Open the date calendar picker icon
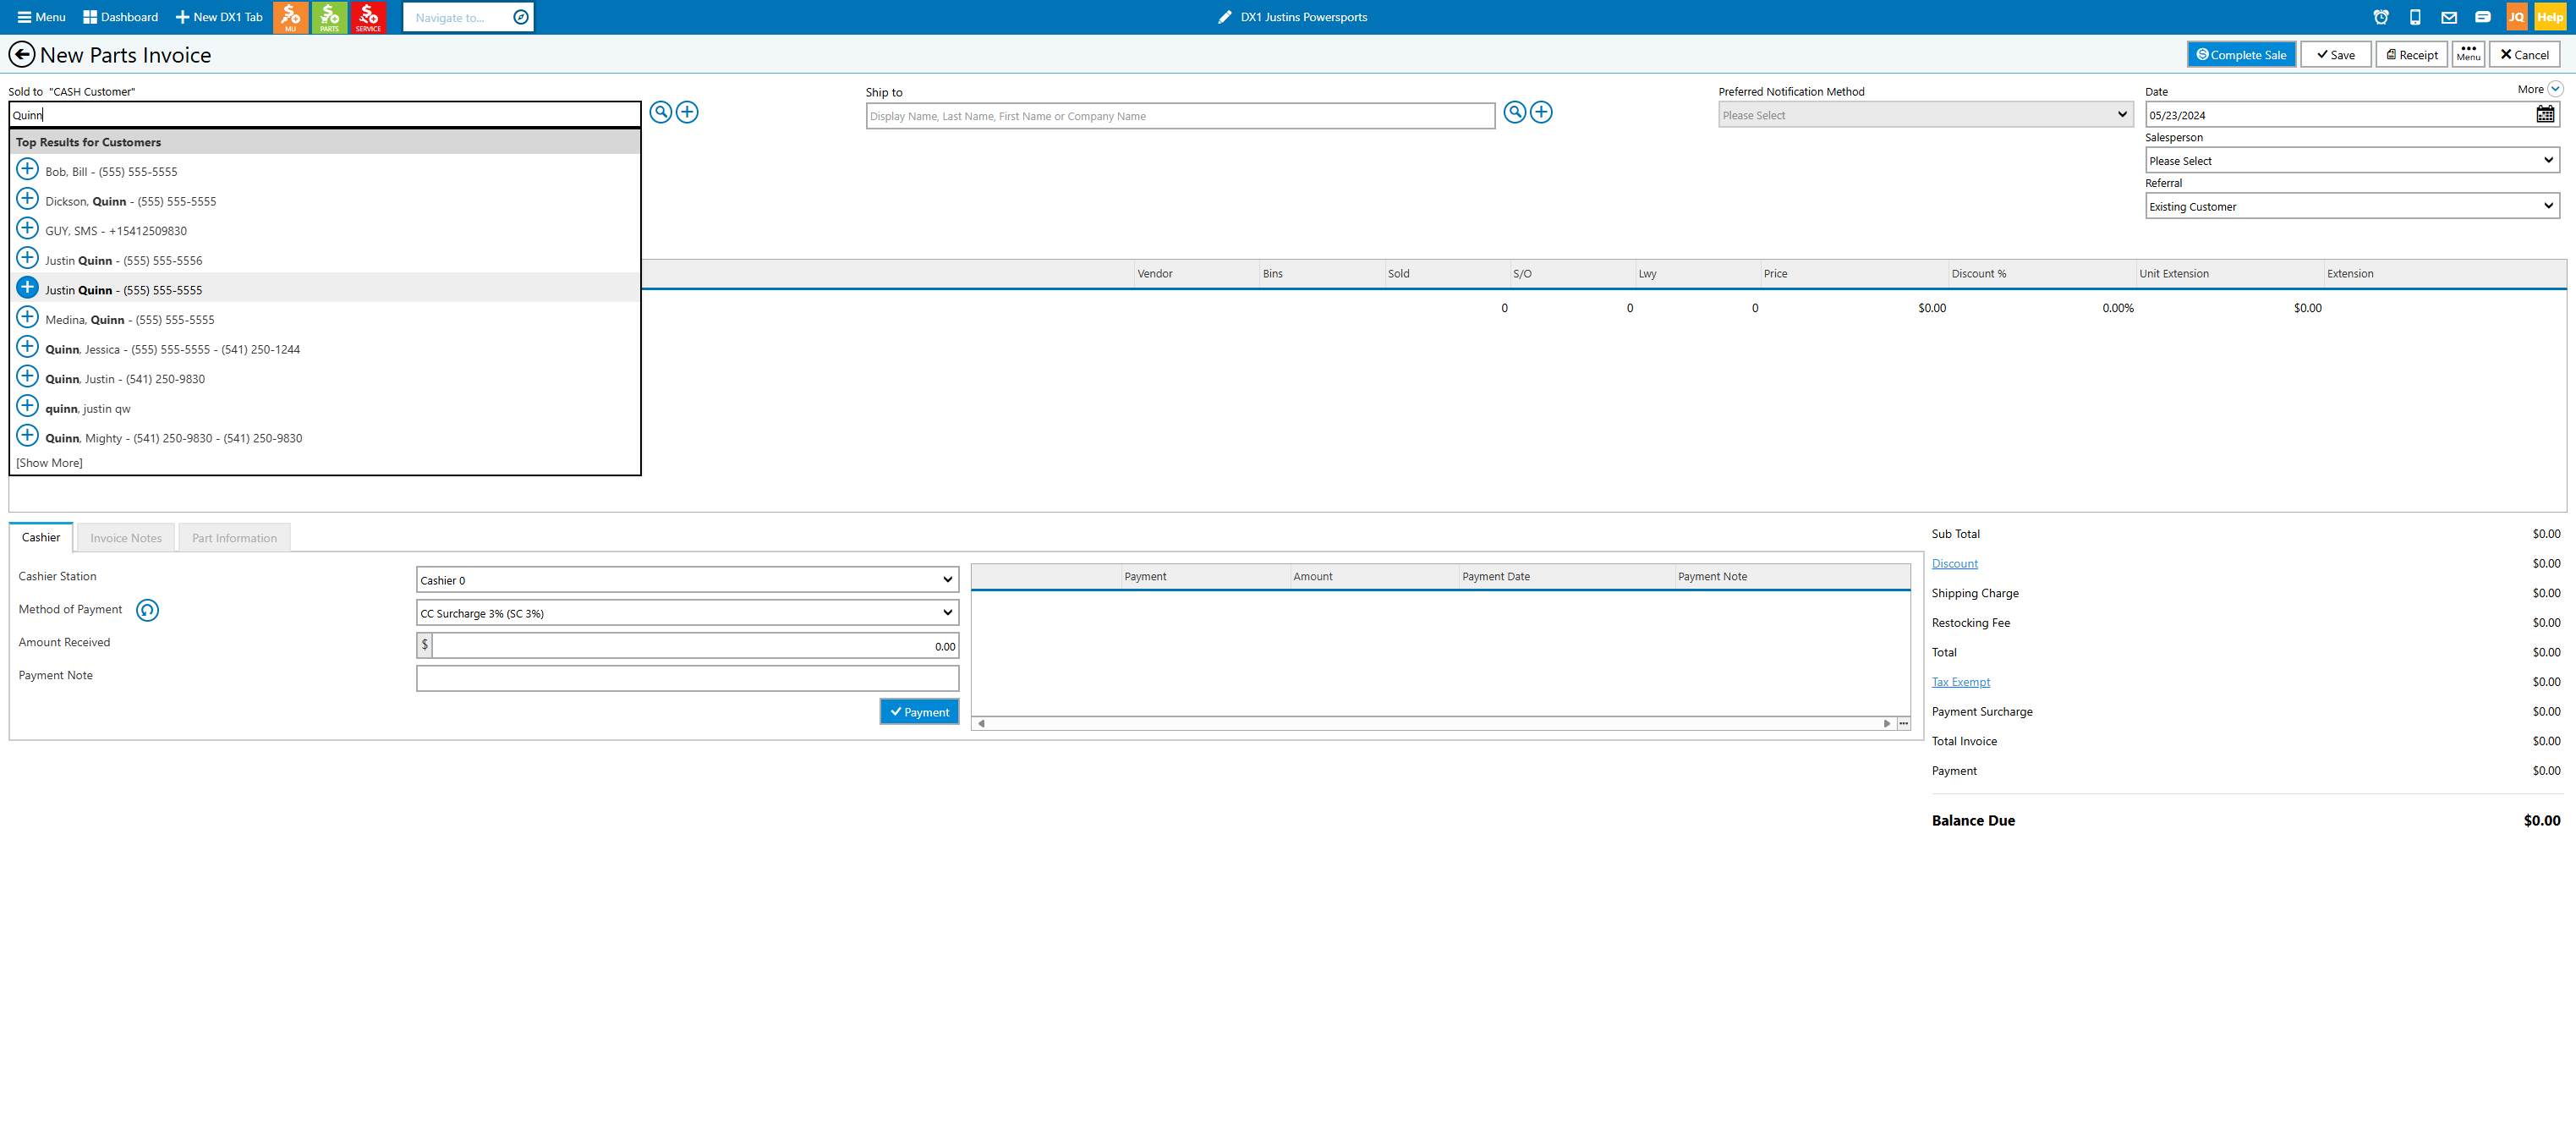The width and height of the screenshot is (2576, 1125). click(2545, 115)
